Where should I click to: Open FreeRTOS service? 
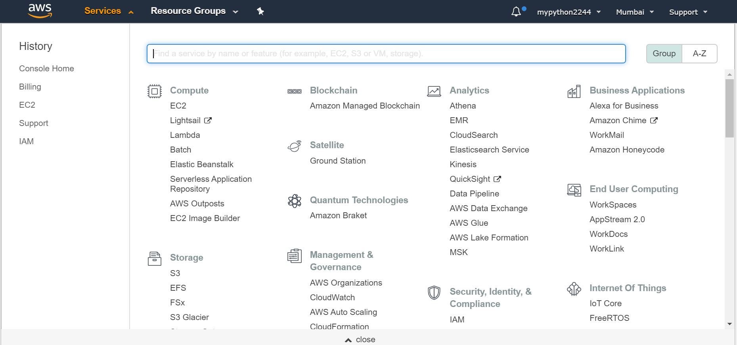(x=609, y=318)
